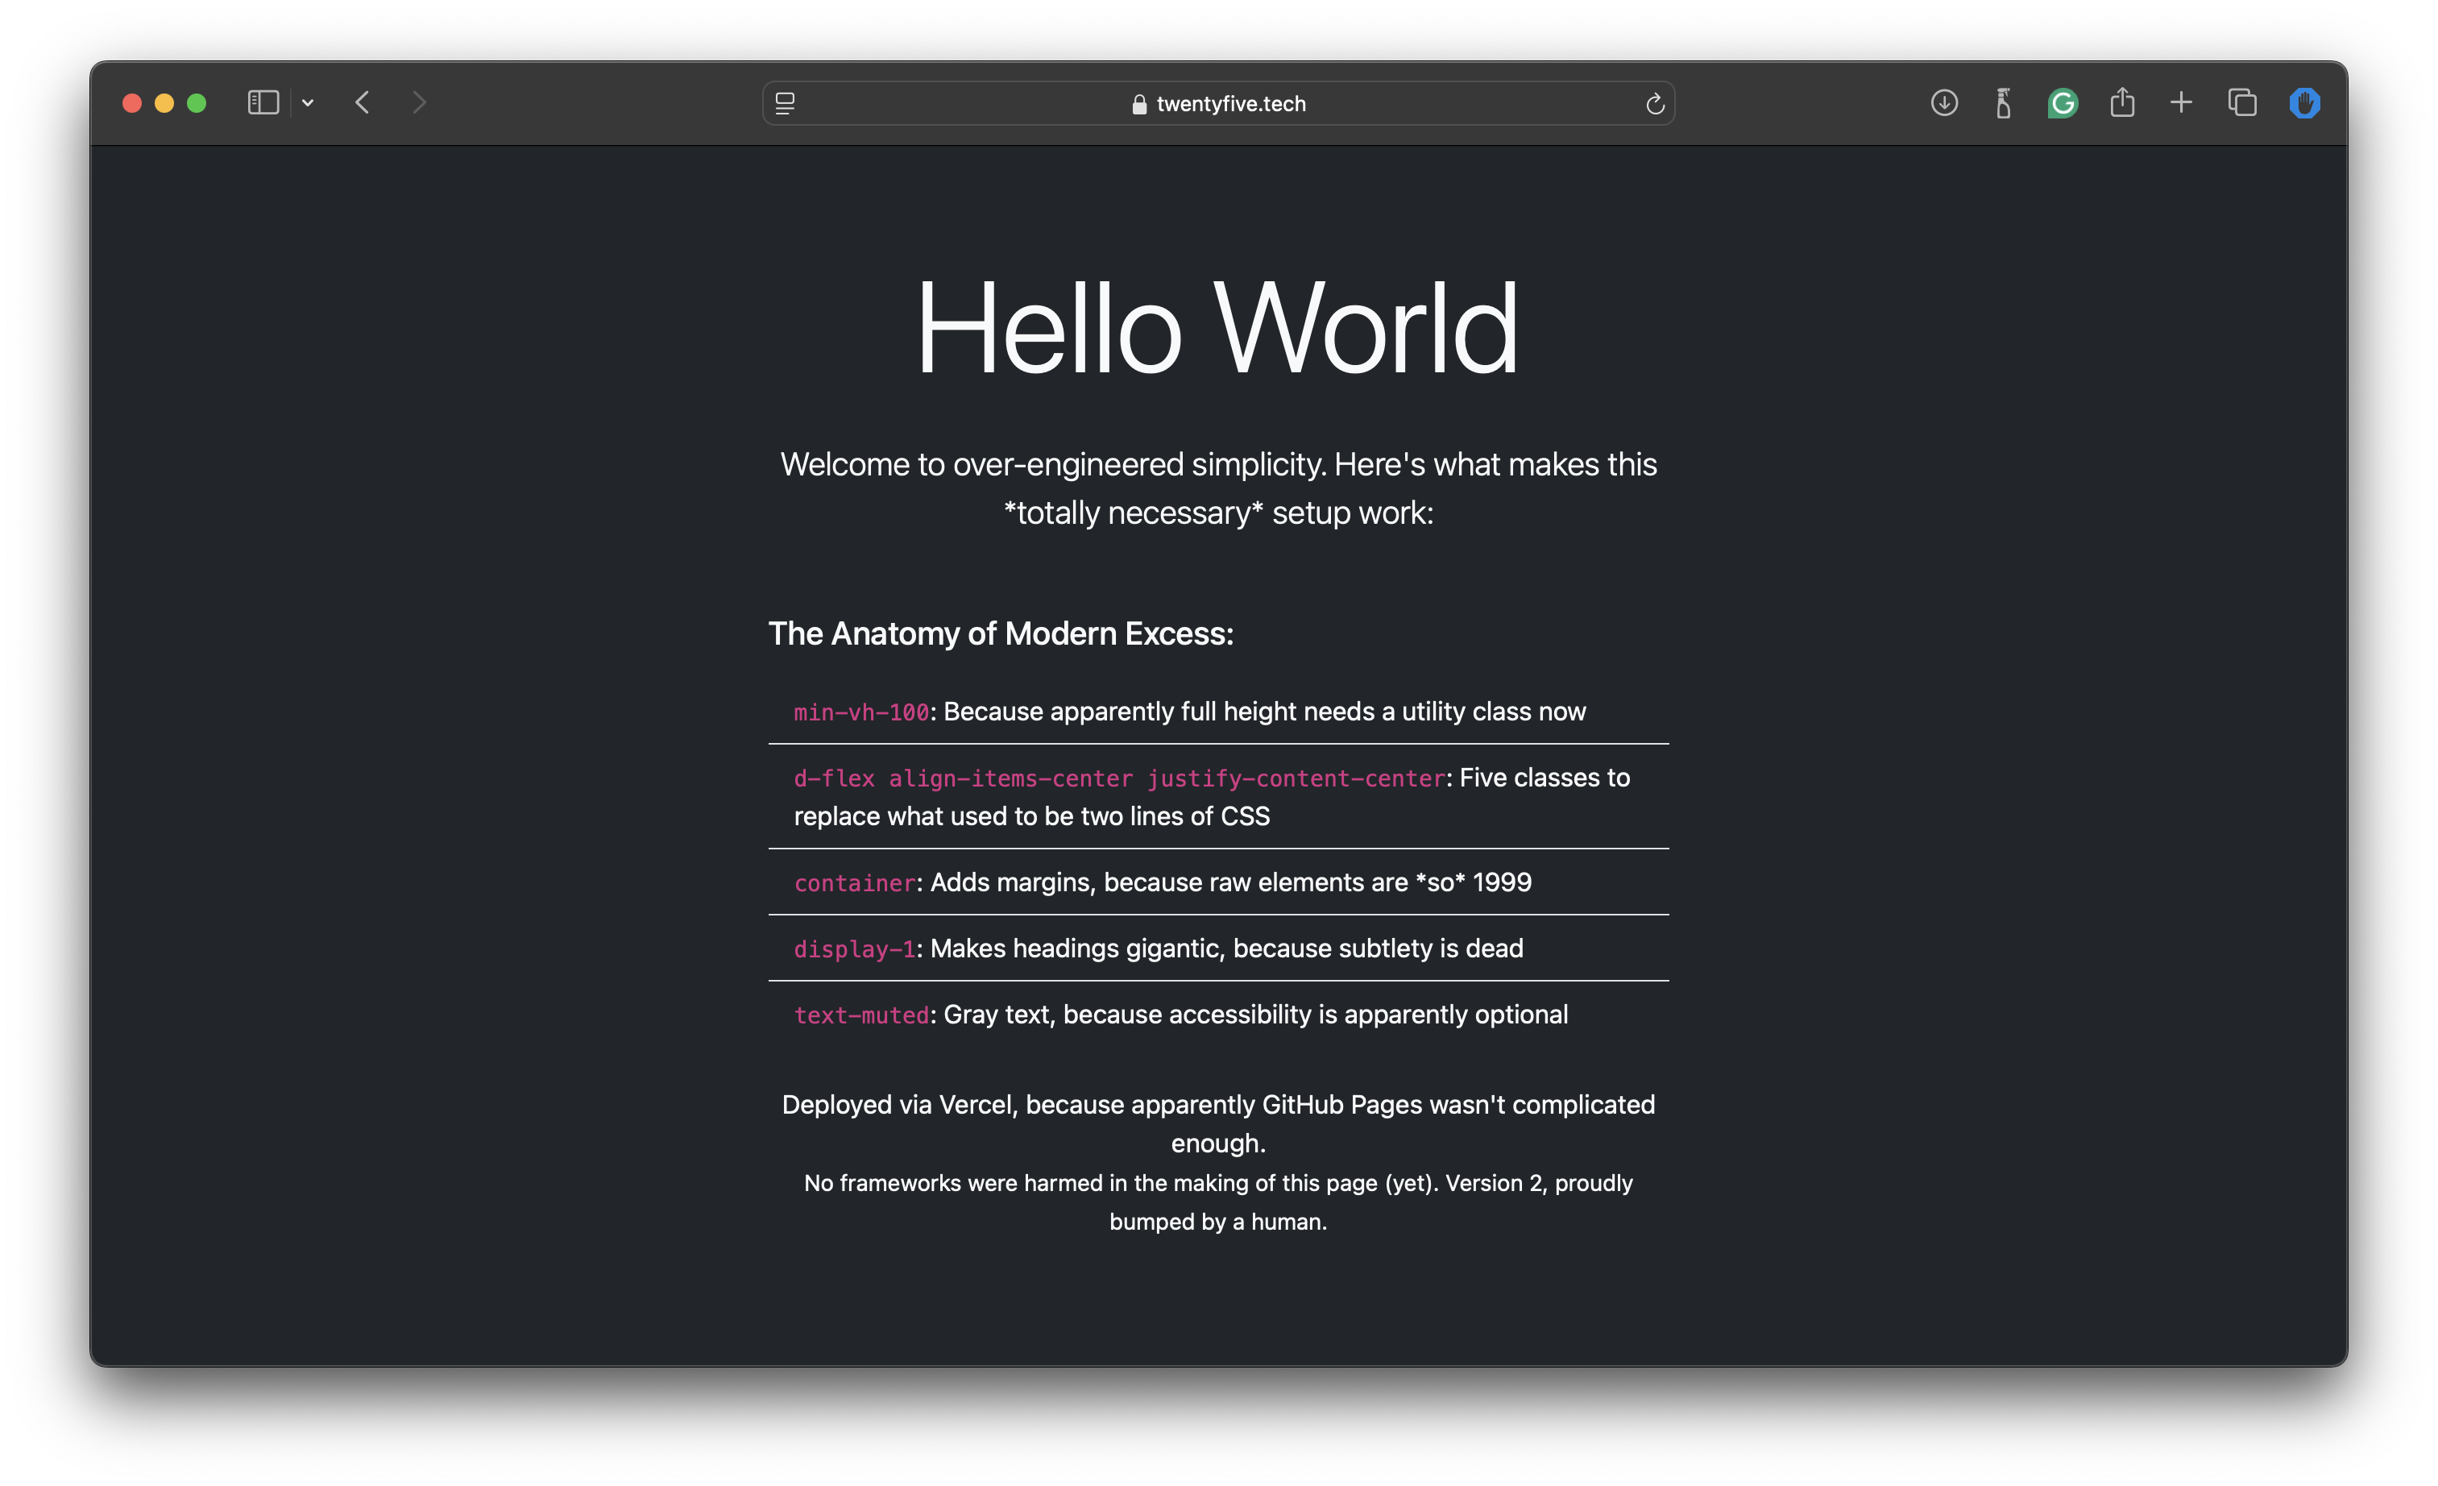The image size is (2438, 1486).
Task: Click the forward navigation arrow
Action: pos(418,102)
